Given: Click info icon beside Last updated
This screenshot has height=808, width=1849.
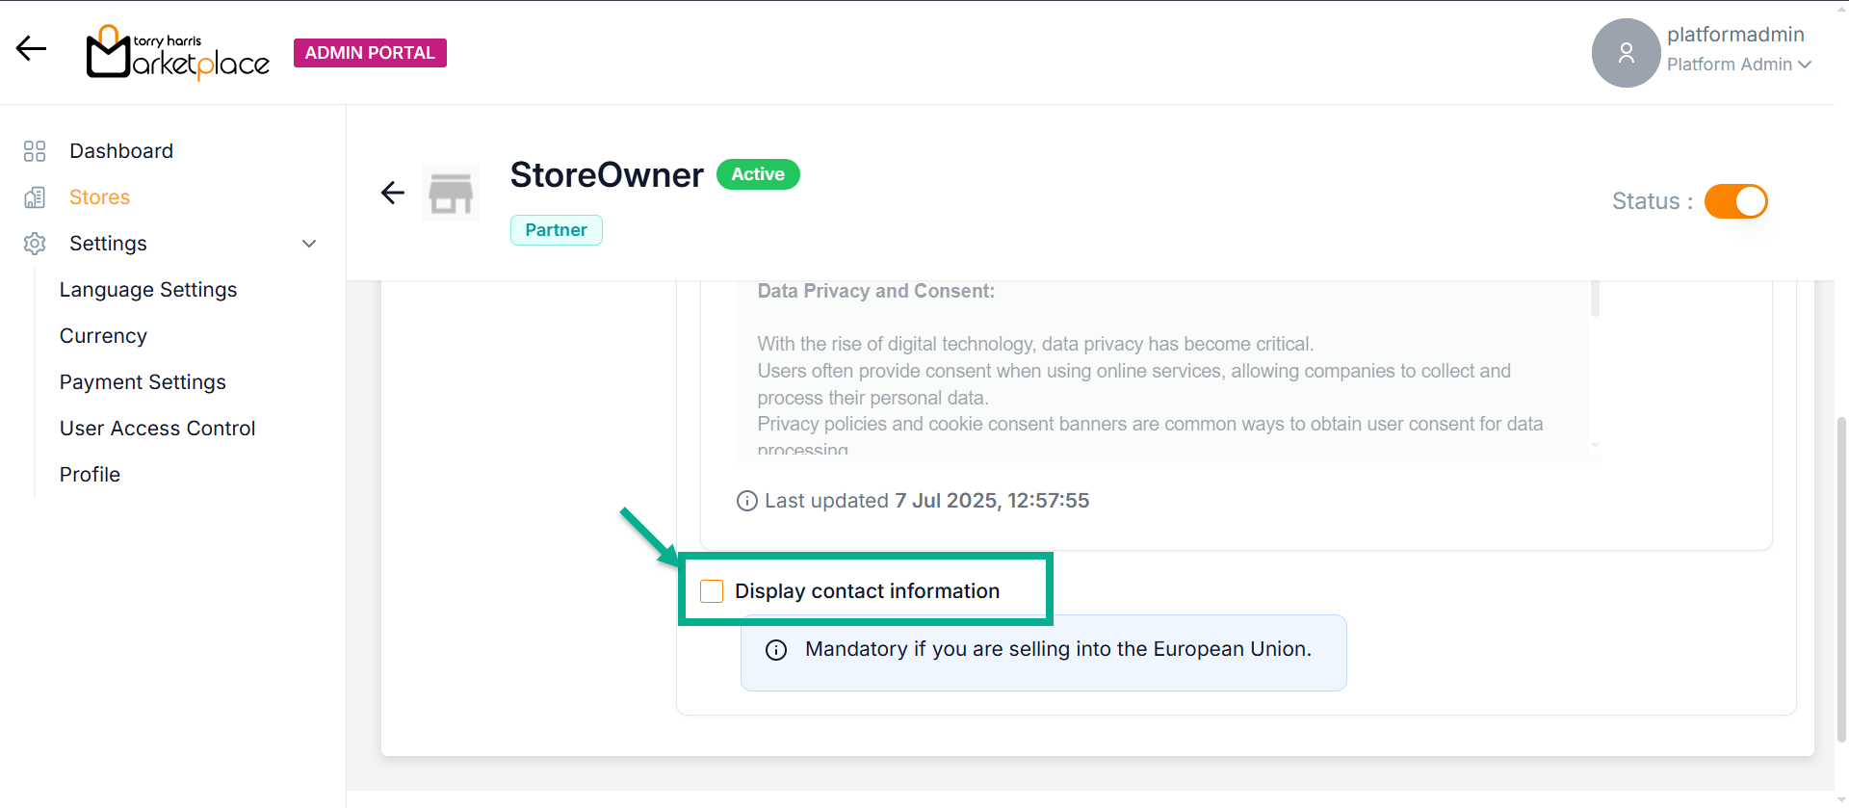Looking at the screenshot, I should (x=746, y=501).
